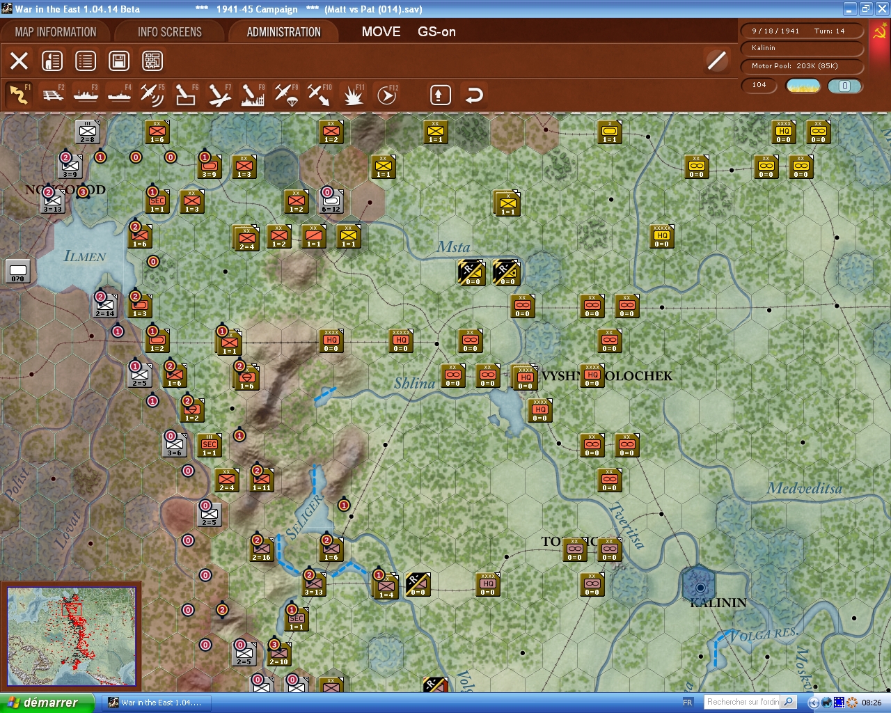Viewport: 891px width, 713px height.
Task: Select Bomb Unit mode (F6) icon
Action: tap(185, 94)
